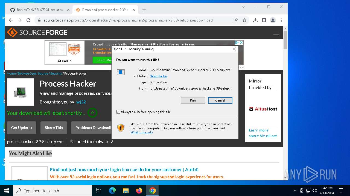Viewport: 350px width, 196px height.
Task: Click the Security breadcrumb link
Action: pyautogui.click(x=56, y=73)
